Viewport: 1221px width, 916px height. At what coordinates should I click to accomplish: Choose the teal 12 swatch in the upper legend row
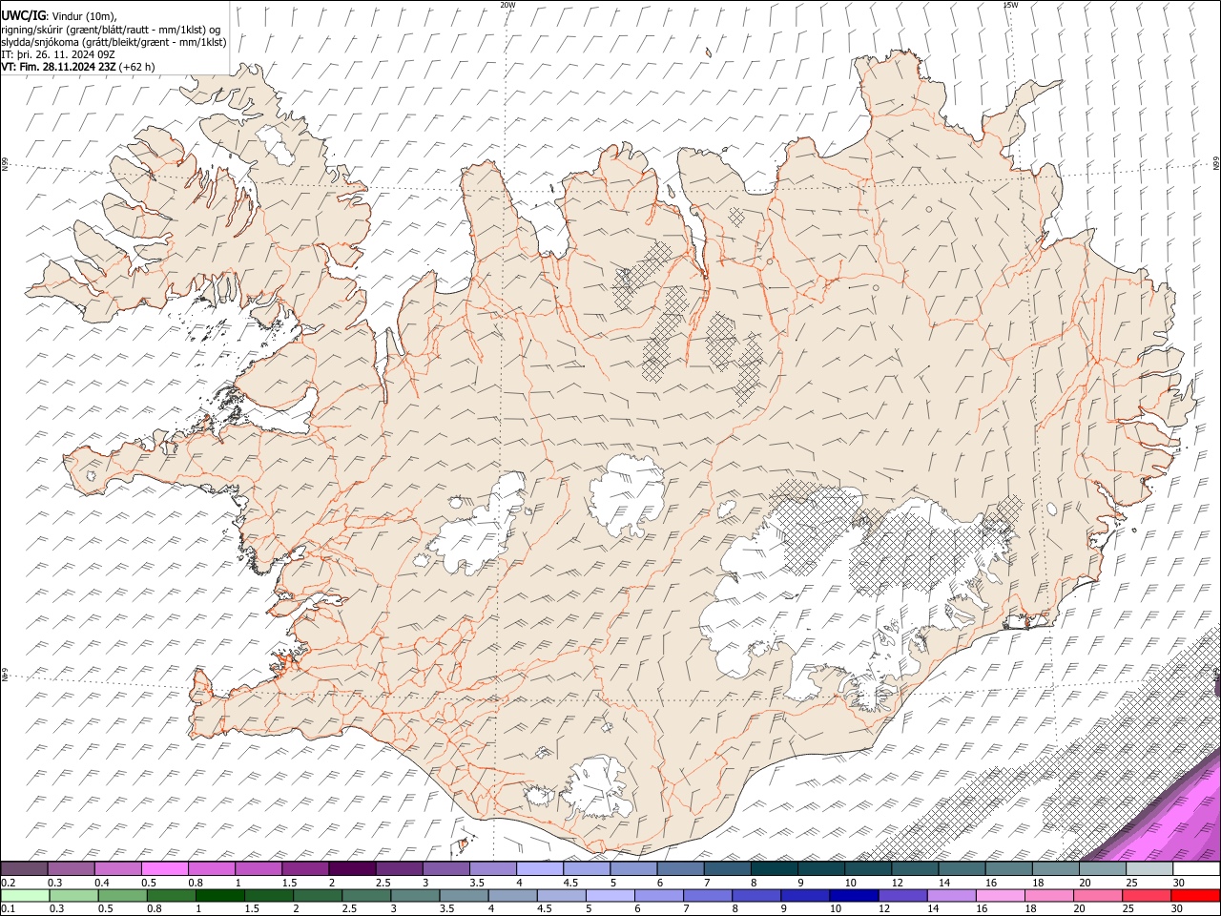tap(915, 869)
